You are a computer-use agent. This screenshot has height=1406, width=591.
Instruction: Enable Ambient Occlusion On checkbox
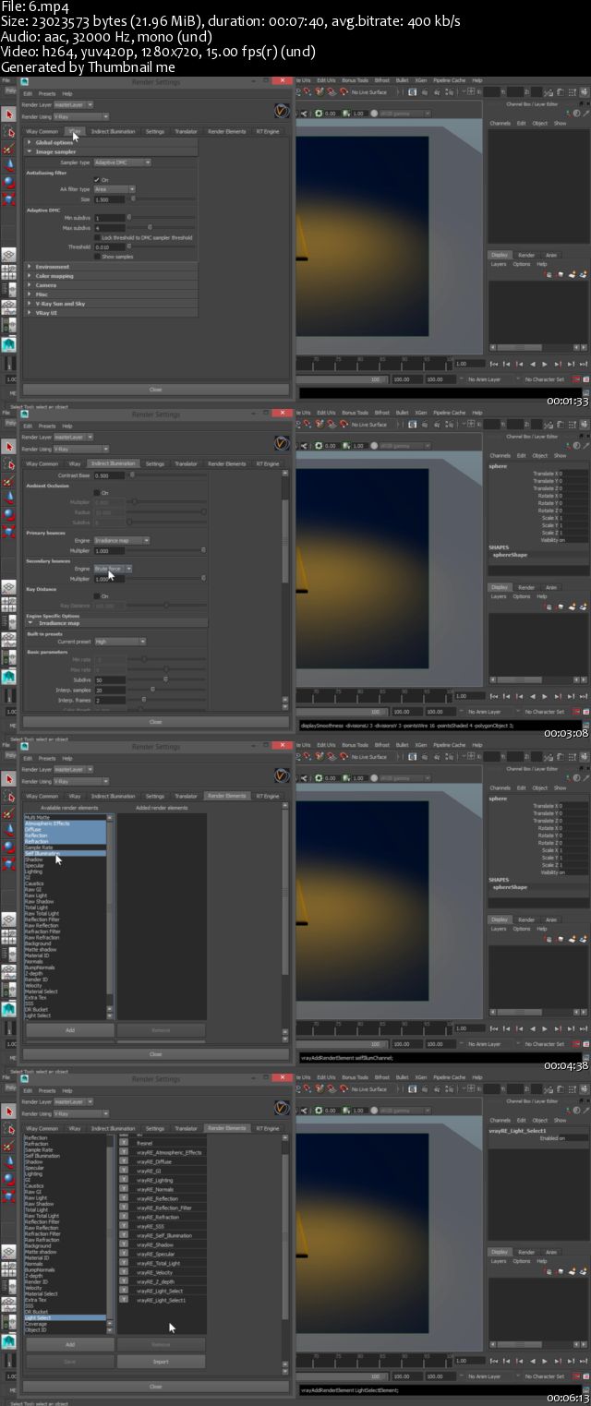[97, 493]
